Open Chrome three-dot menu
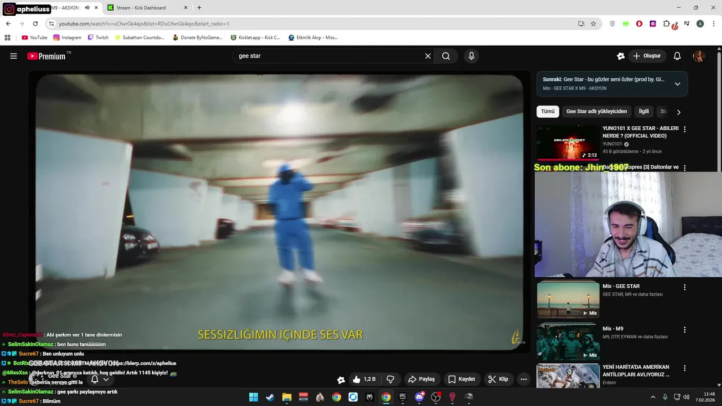722x406 pixels. coord(713,24)
